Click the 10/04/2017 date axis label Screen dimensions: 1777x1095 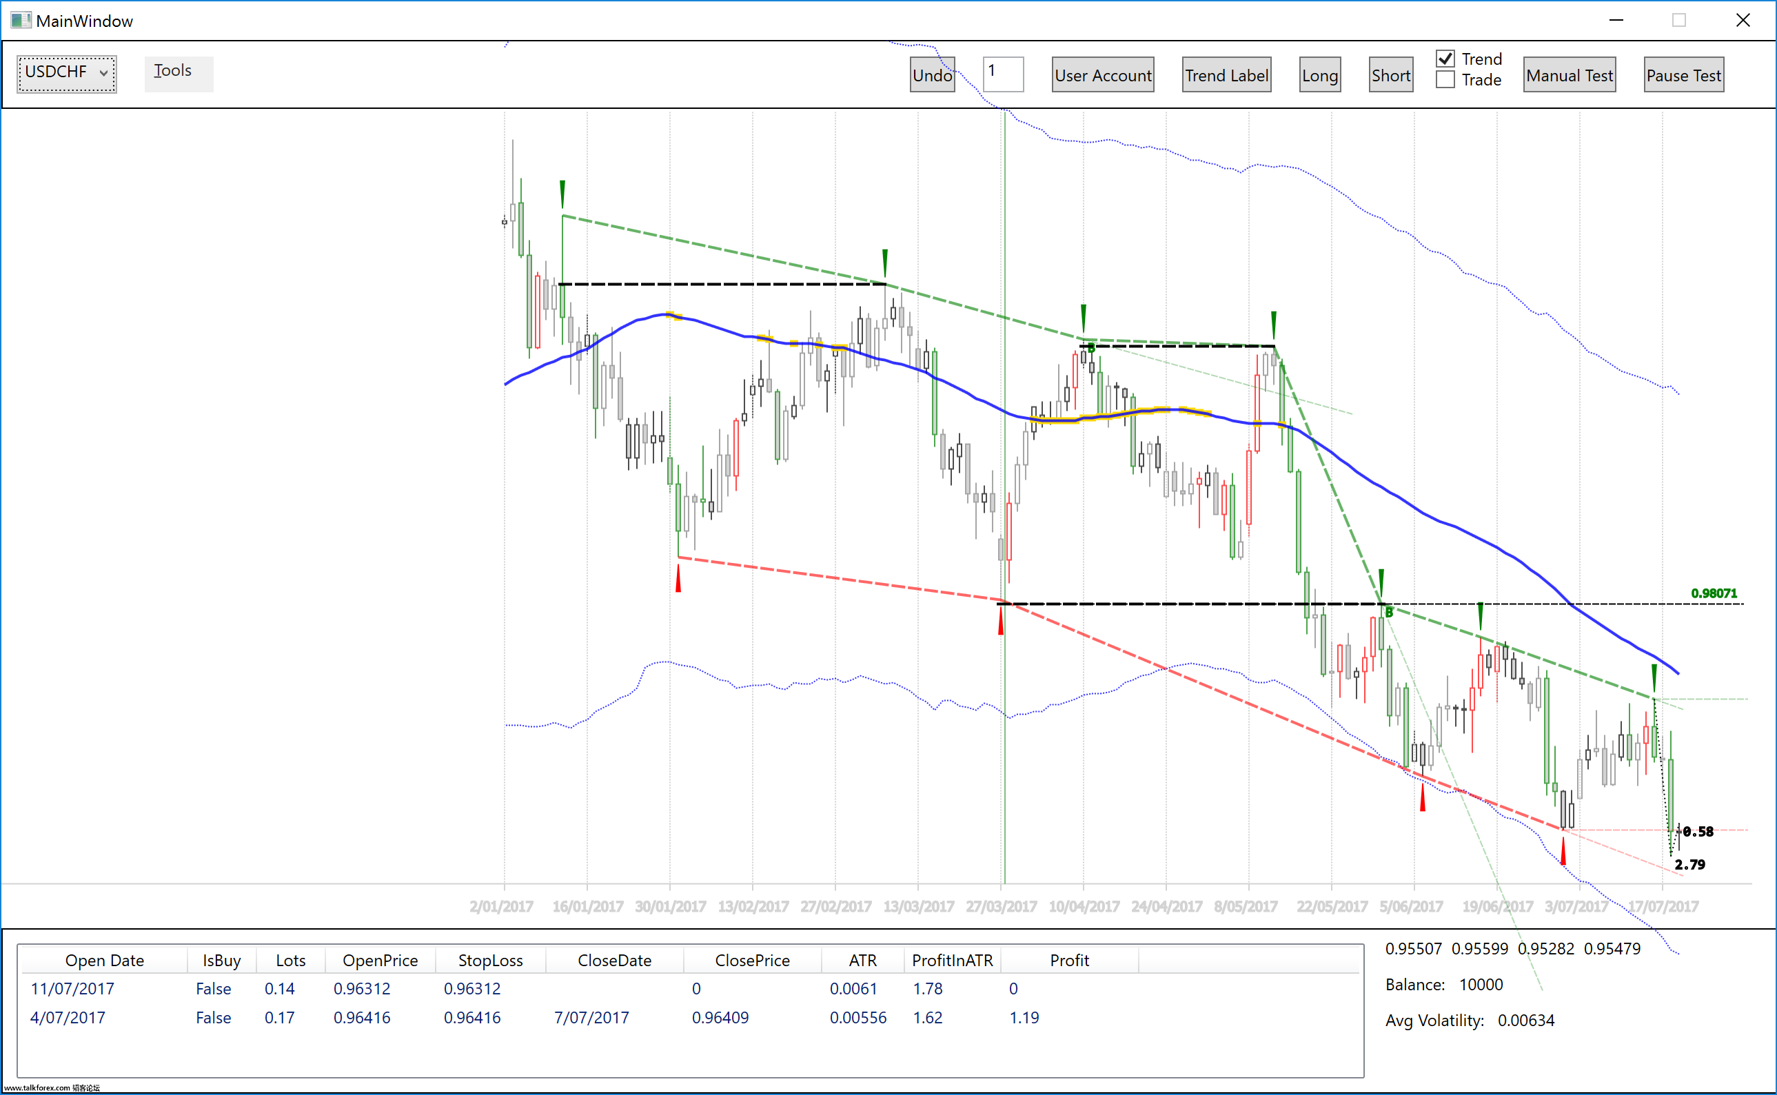[1084, 907]
